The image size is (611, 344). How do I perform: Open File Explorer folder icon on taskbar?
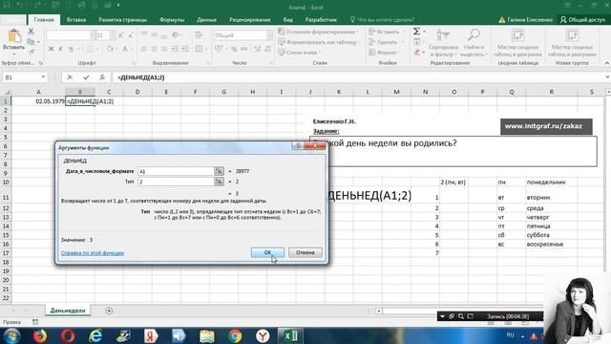pos(207,335)
